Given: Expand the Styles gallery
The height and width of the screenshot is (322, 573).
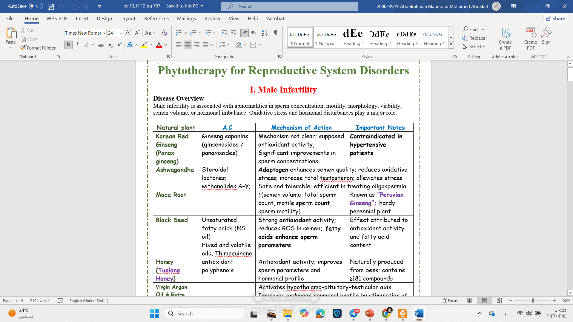Looking at the screenshot, I should [x=451, y=45].
